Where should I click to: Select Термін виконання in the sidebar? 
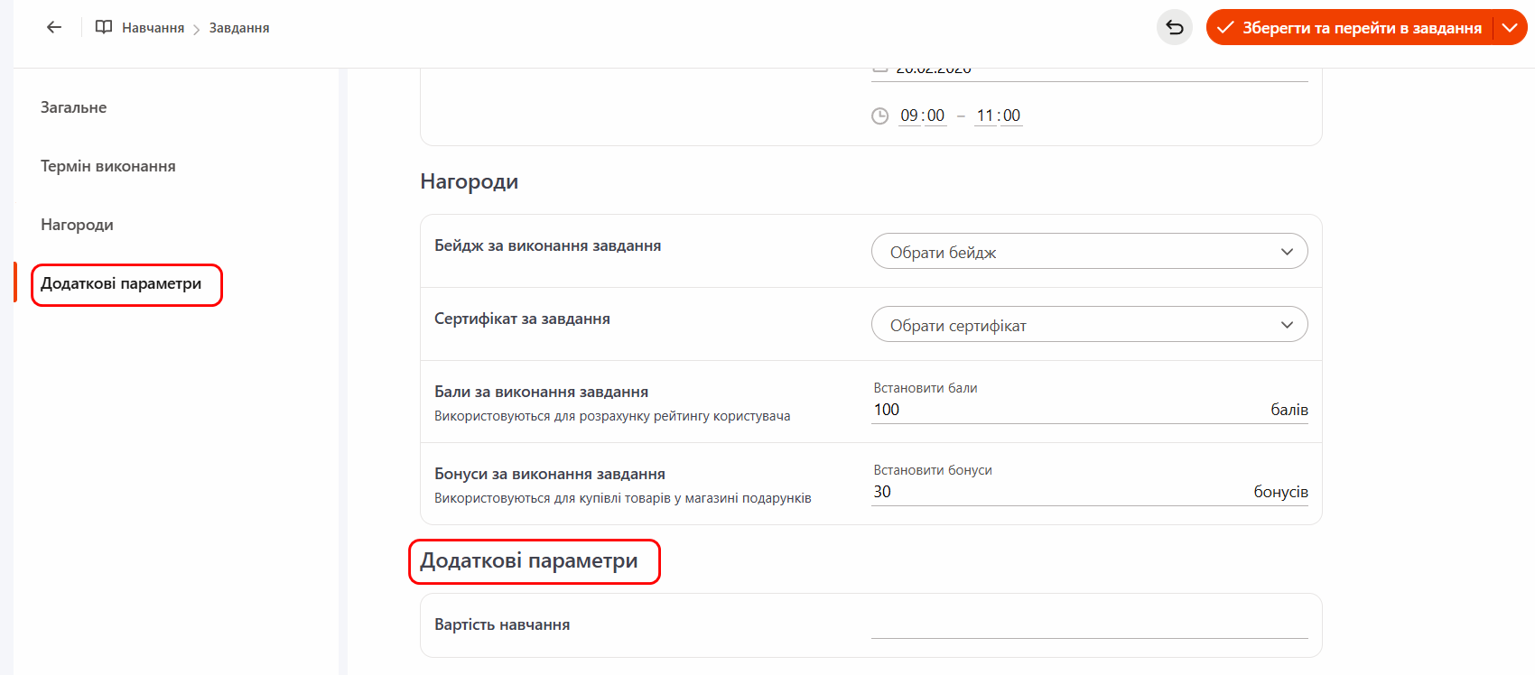point(107,166)
